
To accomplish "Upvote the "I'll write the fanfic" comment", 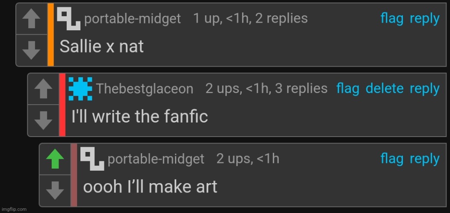I will pos(43,89).
